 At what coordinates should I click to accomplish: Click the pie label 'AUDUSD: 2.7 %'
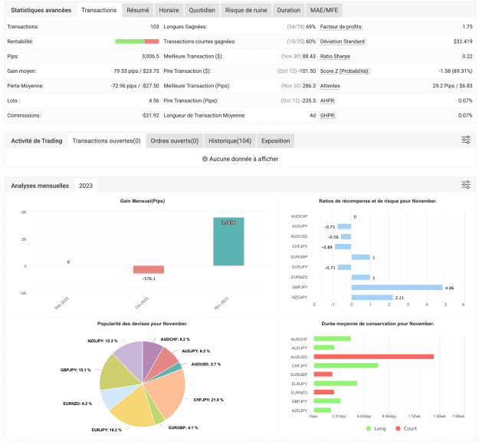(206, 364)
